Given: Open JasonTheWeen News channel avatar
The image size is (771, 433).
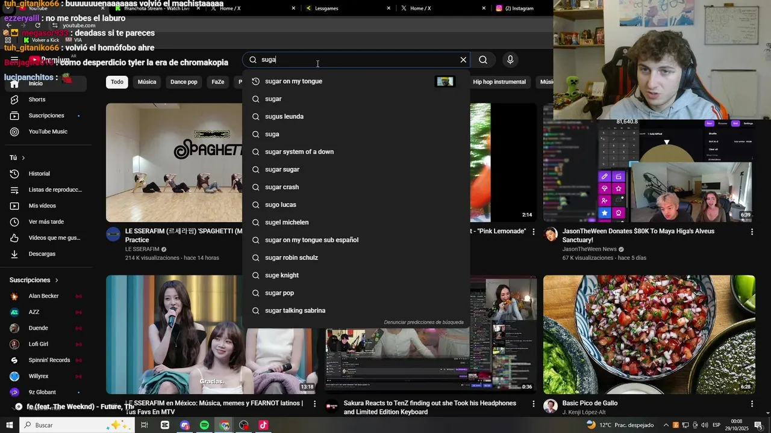Looking at the screenshot, I should pos(551,235).
